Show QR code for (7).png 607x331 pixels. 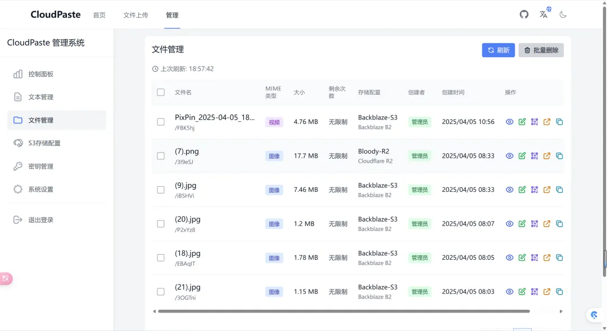tap(534, 156)
